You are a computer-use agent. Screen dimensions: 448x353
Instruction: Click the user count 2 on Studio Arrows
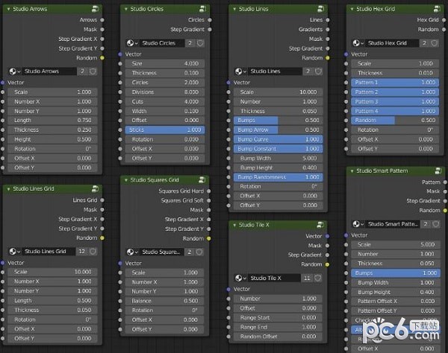(82, 71)
